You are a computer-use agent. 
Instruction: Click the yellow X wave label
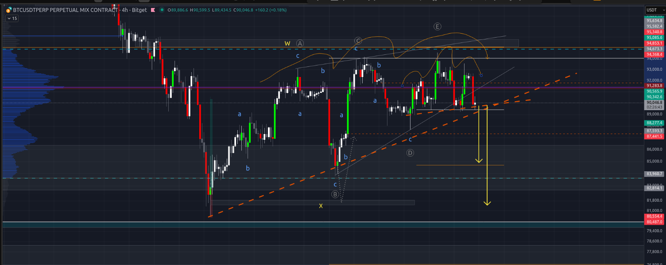(321, 206)
